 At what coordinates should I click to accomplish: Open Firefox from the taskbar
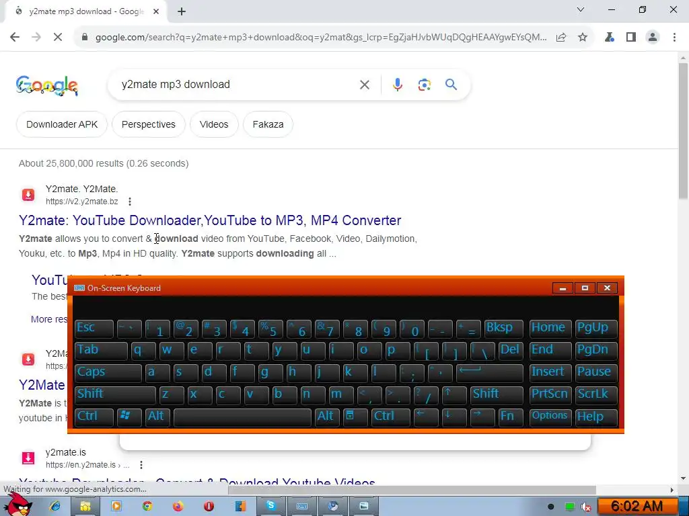[178, 507]
